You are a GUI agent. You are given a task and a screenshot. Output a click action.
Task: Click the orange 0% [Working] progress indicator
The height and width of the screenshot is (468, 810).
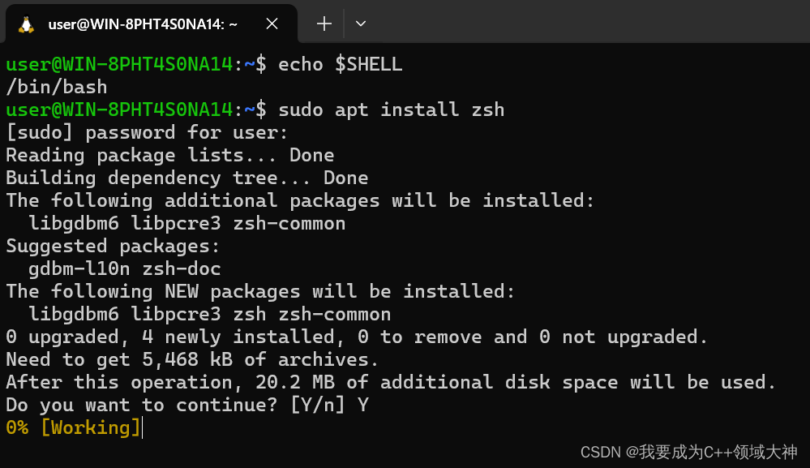[71, 426]
